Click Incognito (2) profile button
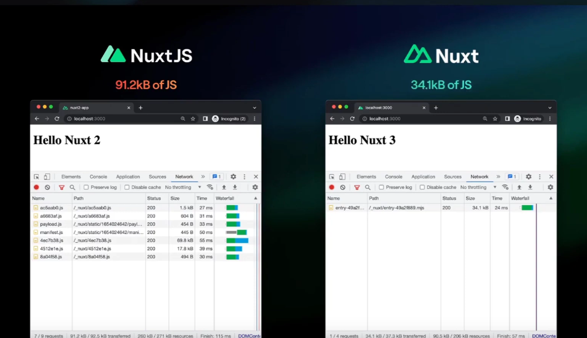This screenshot has width=587, height=338. tap(229, 119)
